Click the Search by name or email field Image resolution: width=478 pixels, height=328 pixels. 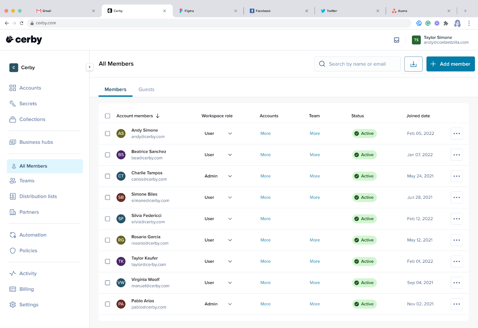pos(357,64)
